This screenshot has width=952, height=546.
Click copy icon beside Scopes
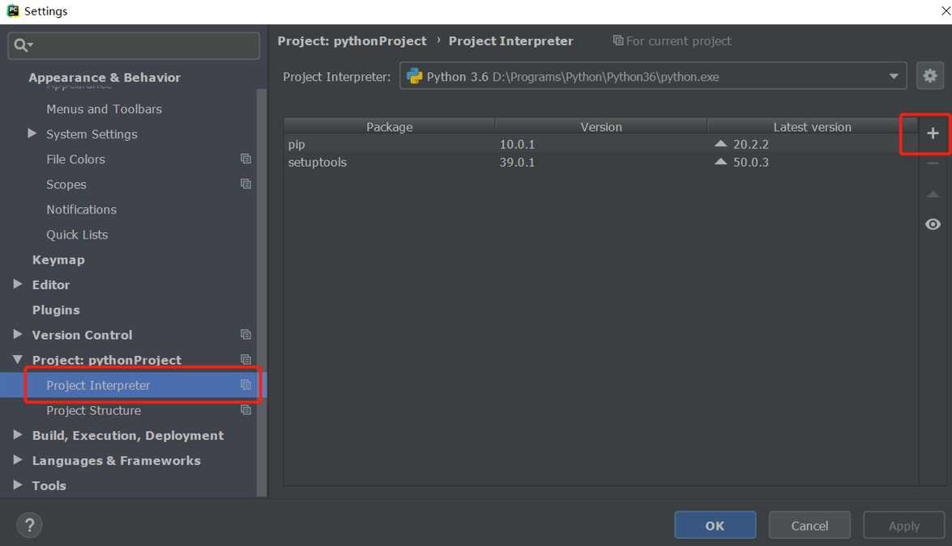[245, 184]
